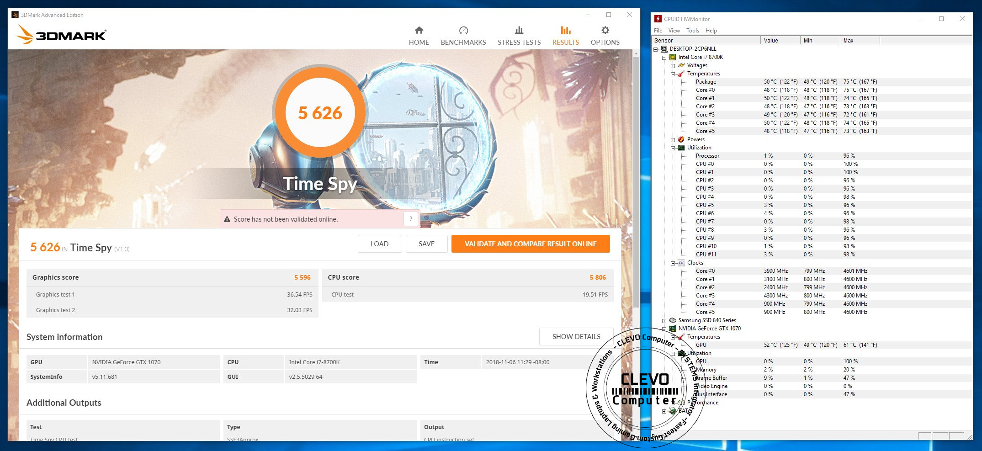Click the 5 806 CPU score value

tap(598, 277)
